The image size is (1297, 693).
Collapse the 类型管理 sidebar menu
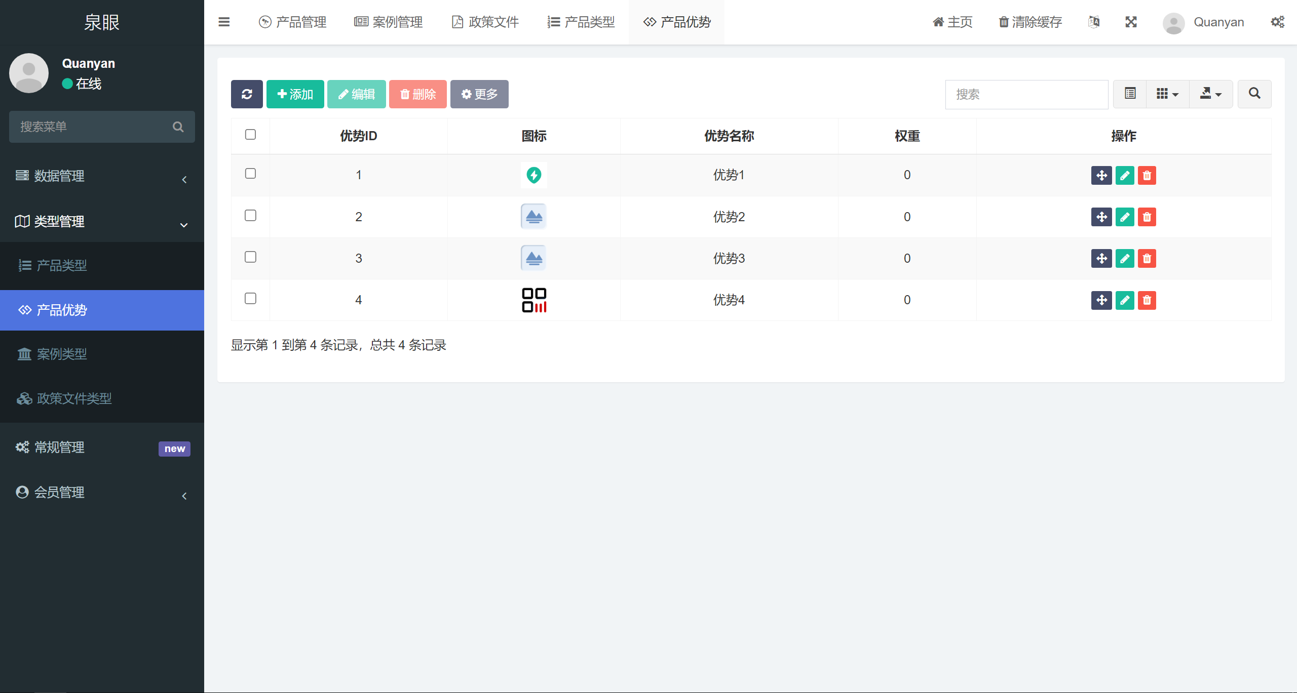coord(102,221)
